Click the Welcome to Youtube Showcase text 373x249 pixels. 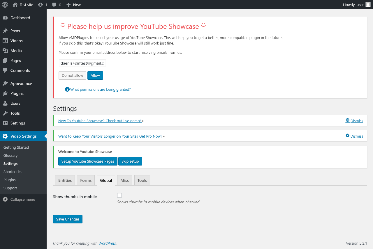click(85, 152)
